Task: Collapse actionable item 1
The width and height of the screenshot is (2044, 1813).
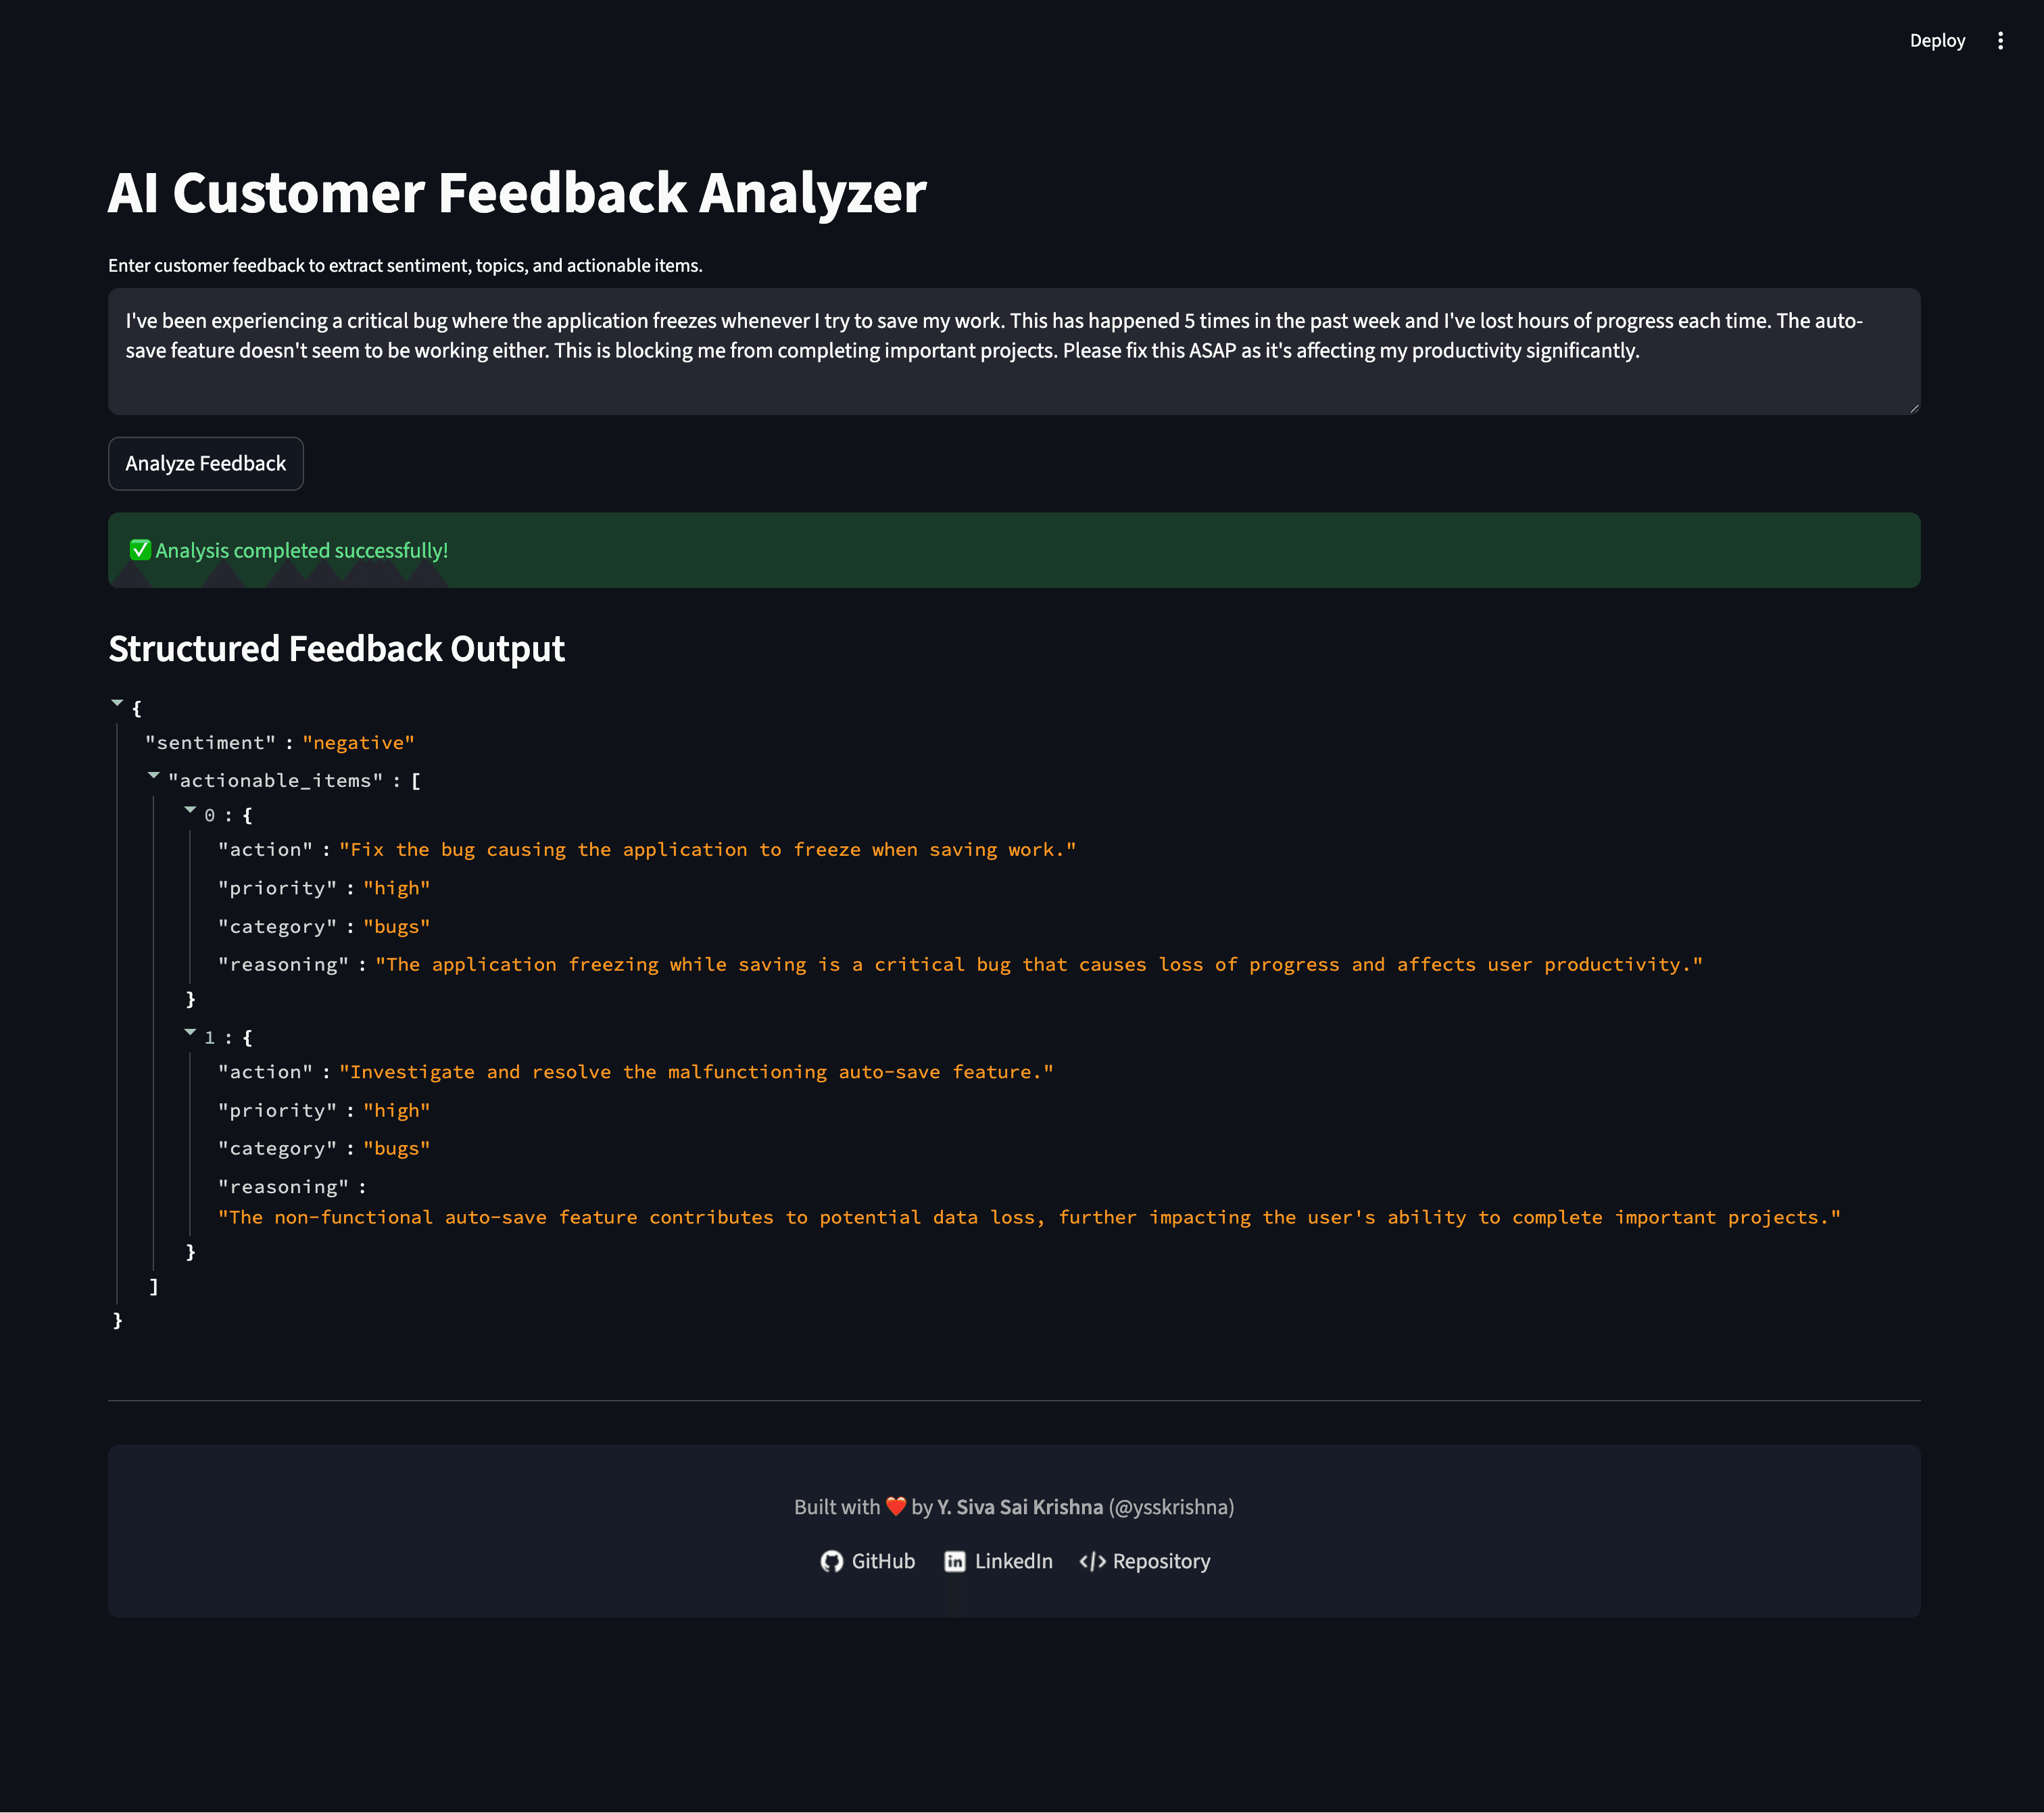Action: [190, 1032]
